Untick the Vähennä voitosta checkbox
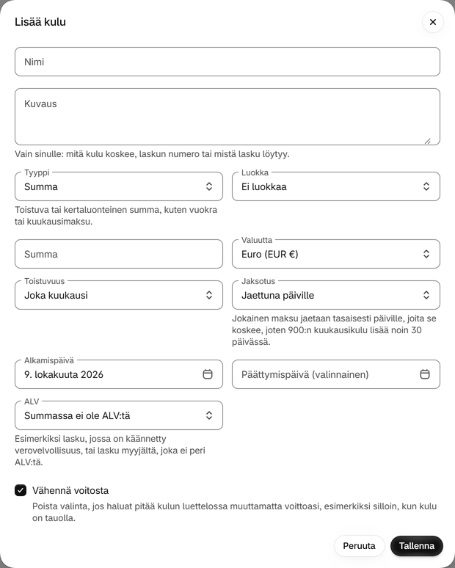Screen dimensions: 455x568 (21, 490)
